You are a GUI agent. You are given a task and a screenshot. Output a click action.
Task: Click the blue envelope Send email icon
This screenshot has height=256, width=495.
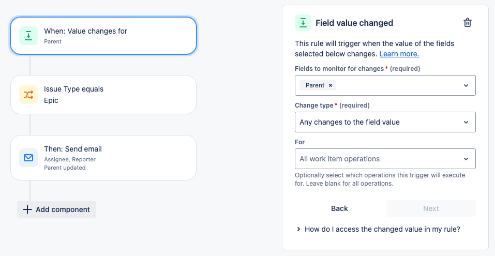point(28,157)
